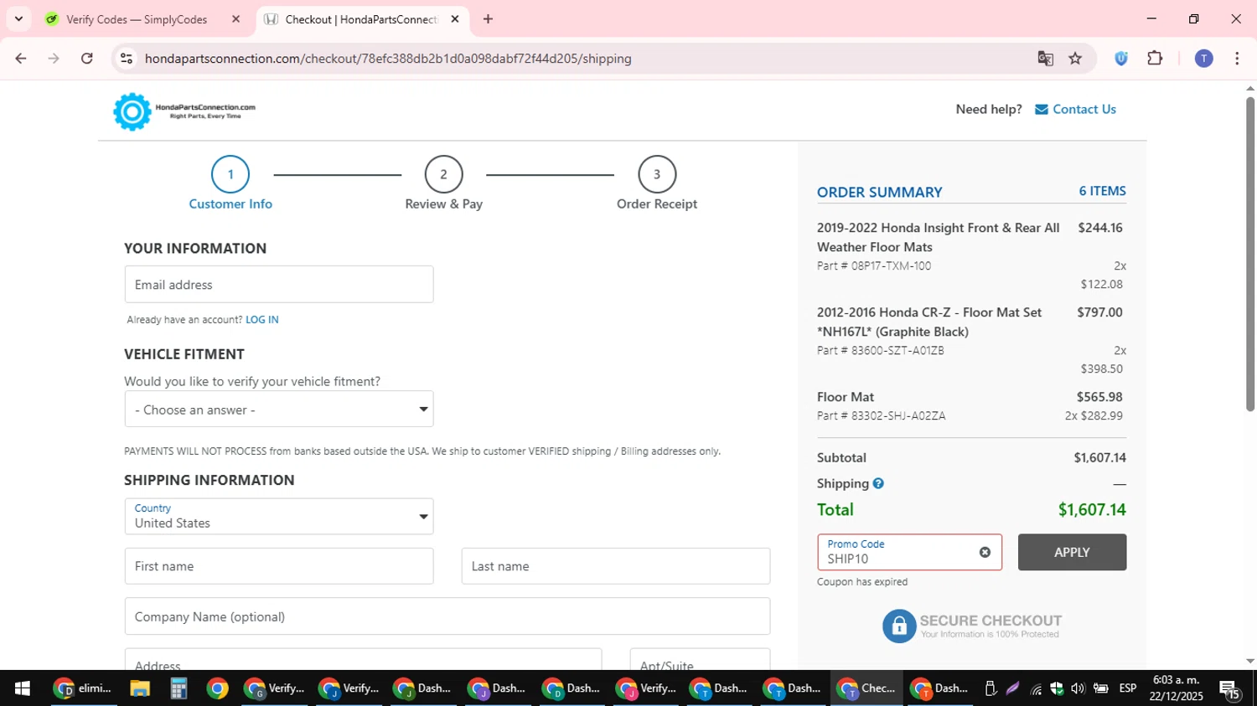Click the 'Part # 83600-SZT-A01ZB' text
This screenshot has height=706, width=1257.
[881, 351]
